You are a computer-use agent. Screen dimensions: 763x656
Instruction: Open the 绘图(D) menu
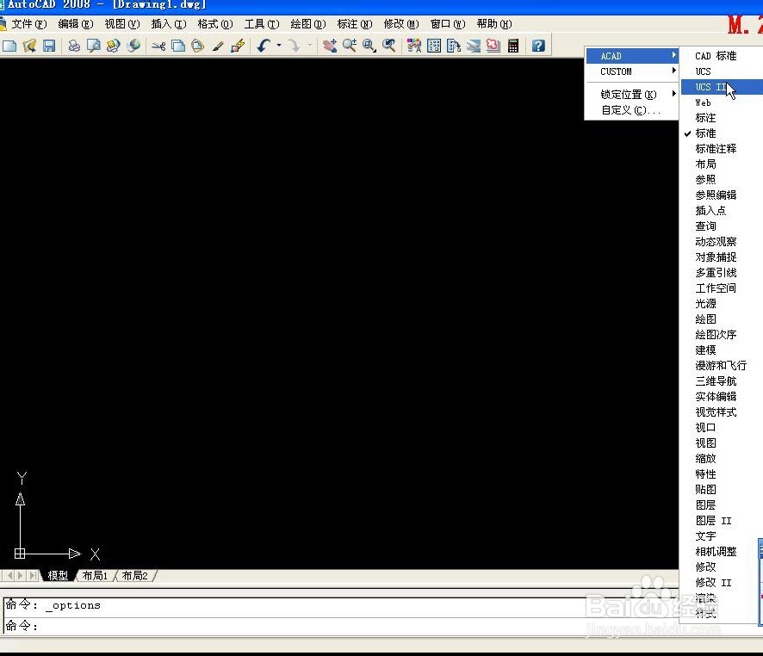click(308, 24)
